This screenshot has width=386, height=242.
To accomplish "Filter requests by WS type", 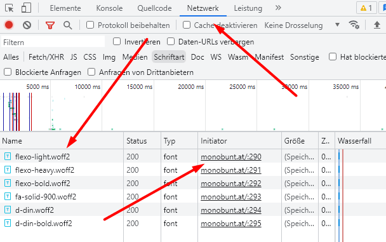I will pos(216,57).
